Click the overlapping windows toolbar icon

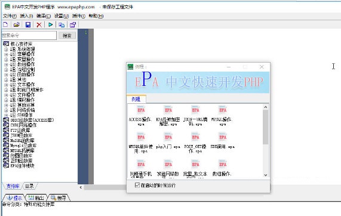click(x=62, y=25)
